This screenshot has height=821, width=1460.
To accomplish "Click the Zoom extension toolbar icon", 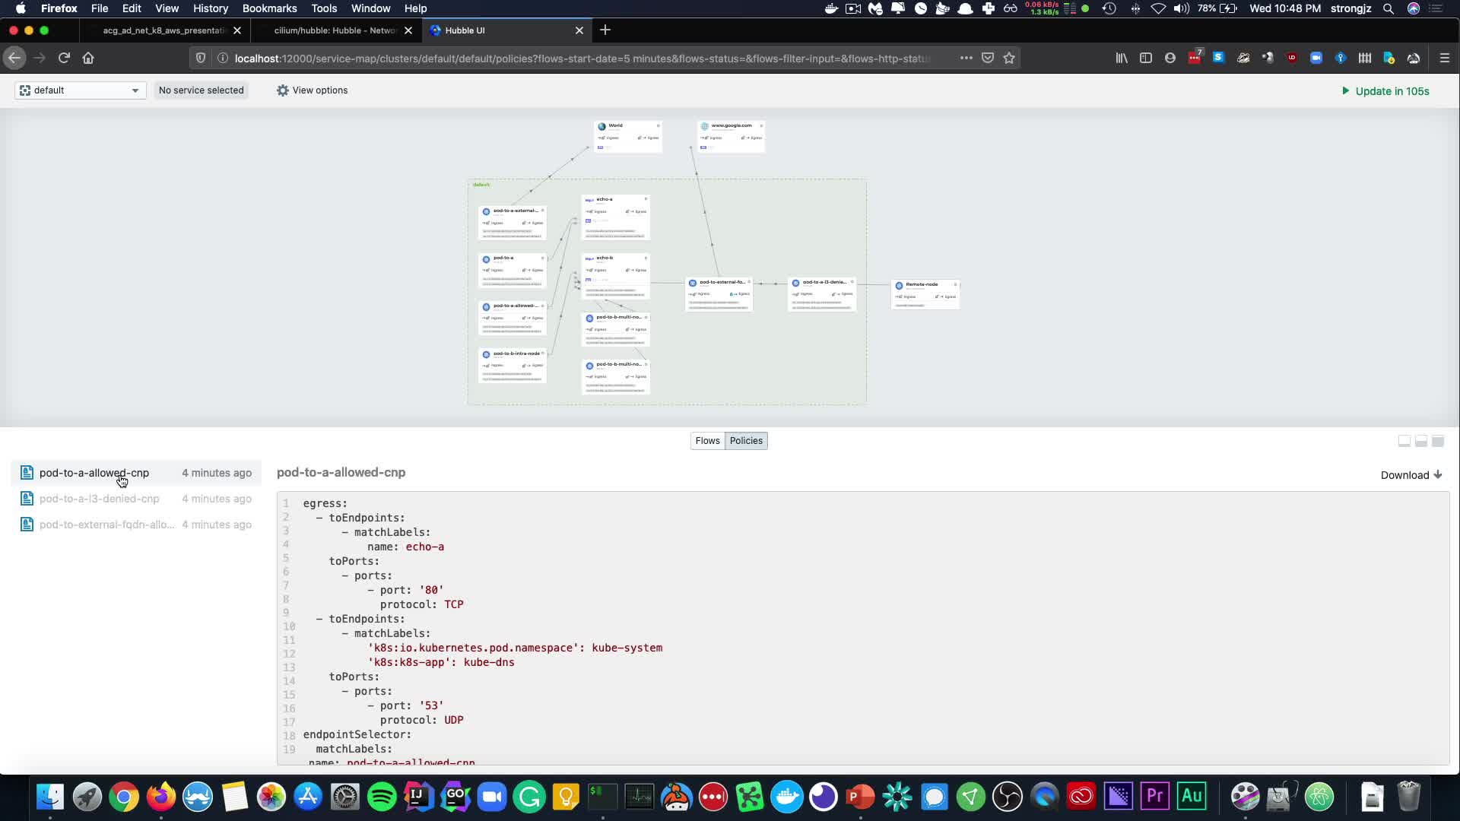I will coord(1316,58).
